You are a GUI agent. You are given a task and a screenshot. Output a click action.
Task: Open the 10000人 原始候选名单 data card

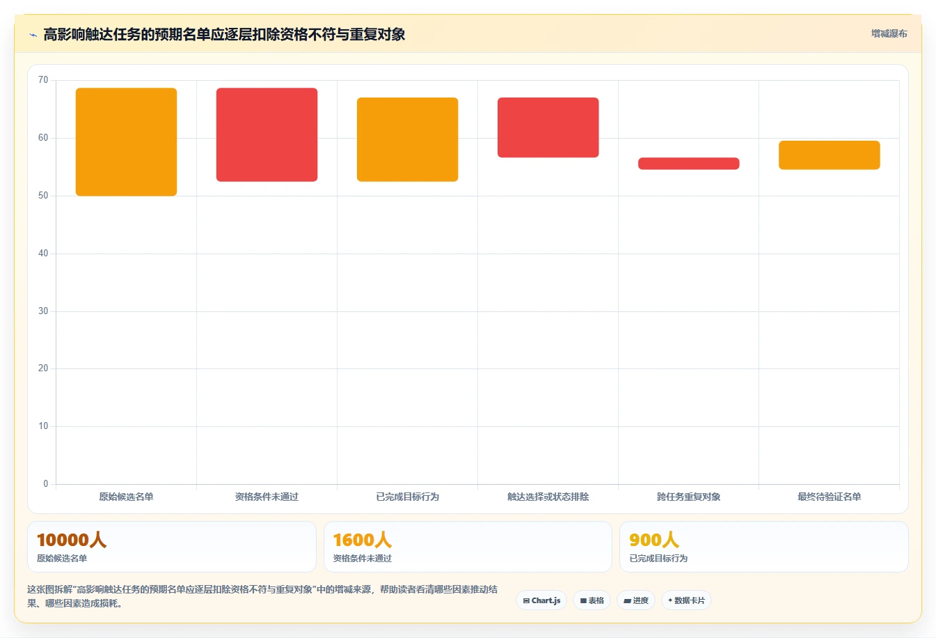coord(171,547)
